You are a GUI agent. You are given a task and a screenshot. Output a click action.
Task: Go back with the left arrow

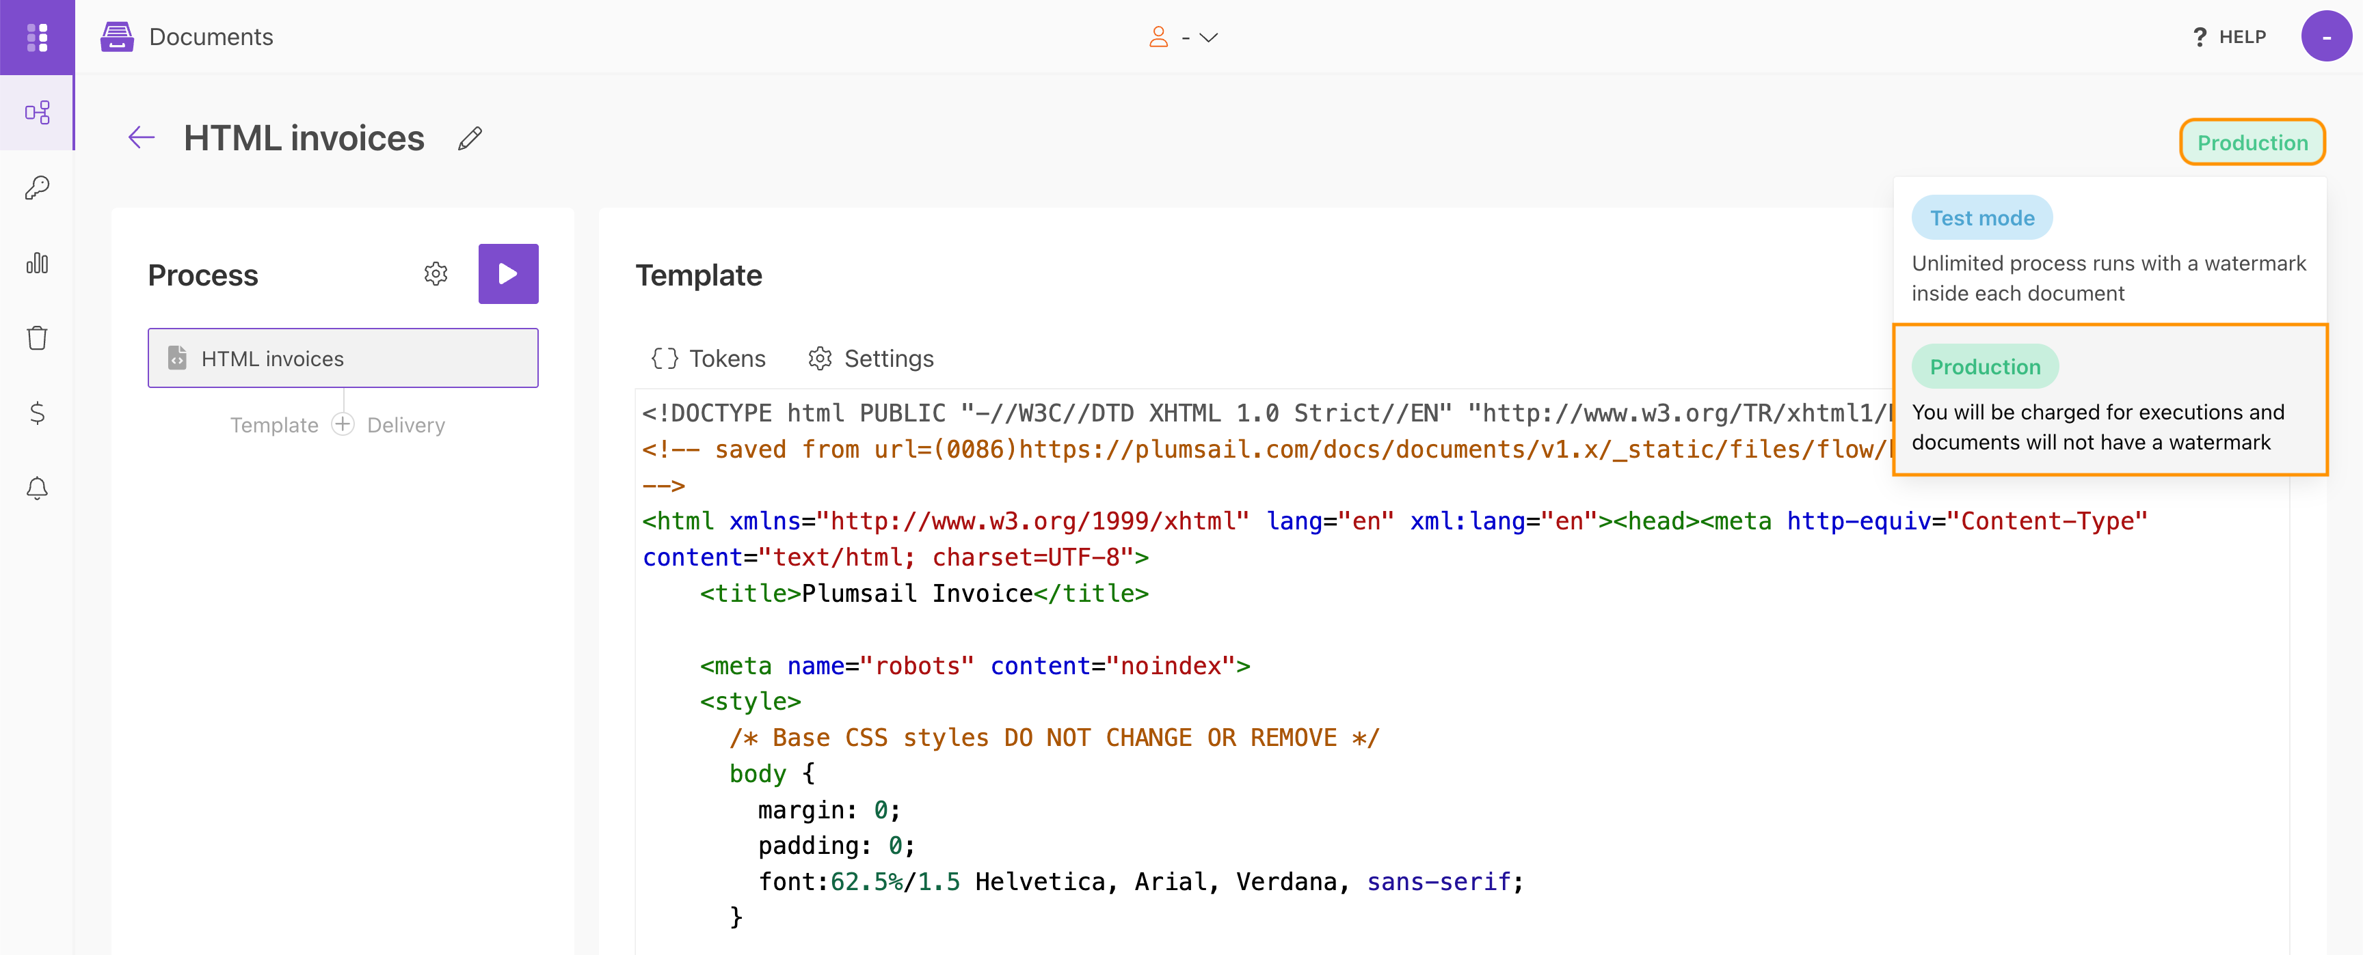142,139
